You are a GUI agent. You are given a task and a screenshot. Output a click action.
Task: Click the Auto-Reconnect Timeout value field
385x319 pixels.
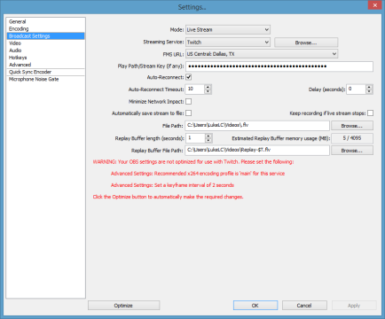(x=195, y=89)
